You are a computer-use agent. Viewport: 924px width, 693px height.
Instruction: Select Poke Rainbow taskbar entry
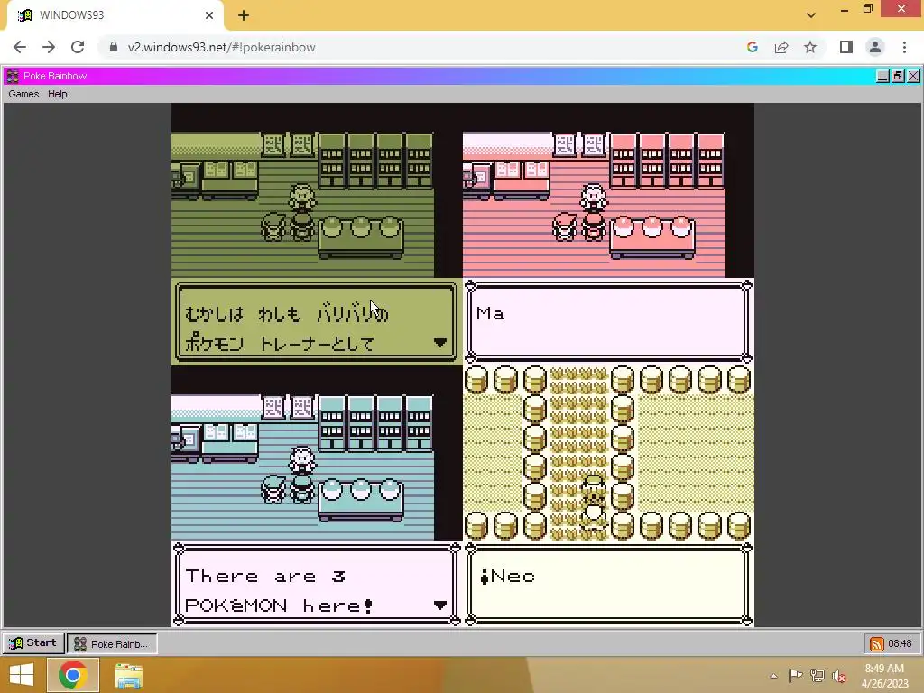(x=112, y=643)
